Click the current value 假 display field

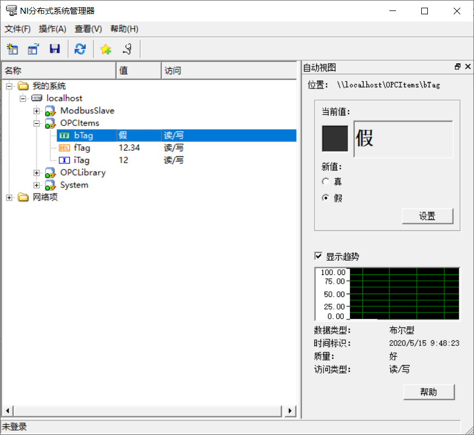403,139
